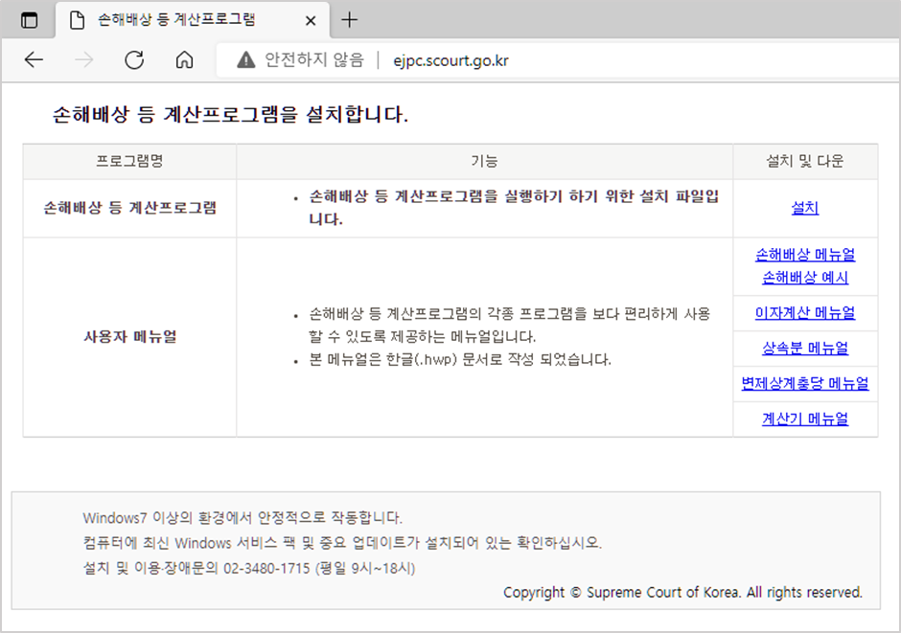Reload the current page
901x633 pixels.
(x=134, y=59)
